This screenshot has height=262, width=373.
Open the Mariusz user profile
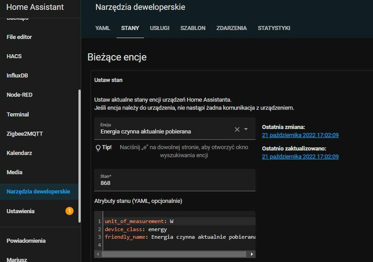[17, 259]
